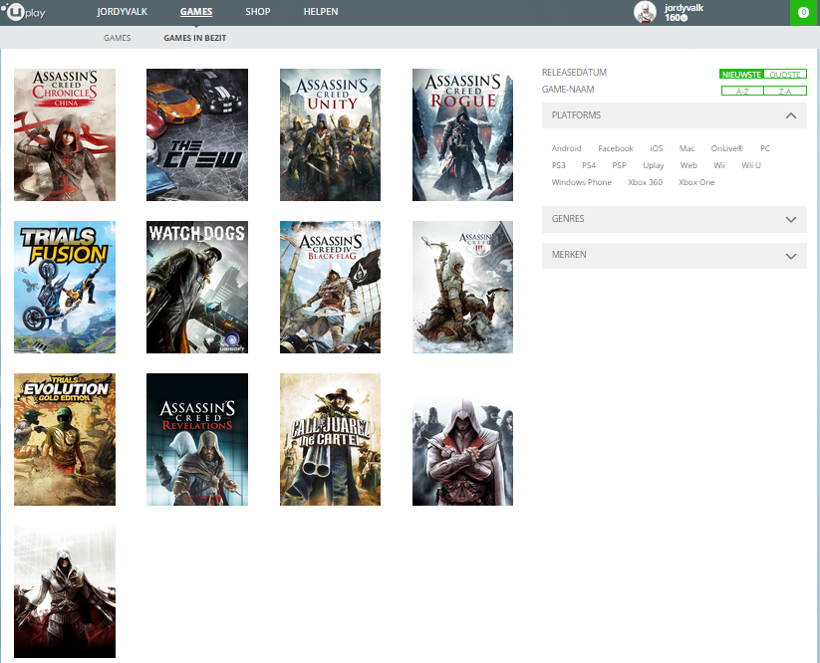Screen dimensions: 820x663
Task: Filter by Windows Phone platform
Action: pos(582,182)
